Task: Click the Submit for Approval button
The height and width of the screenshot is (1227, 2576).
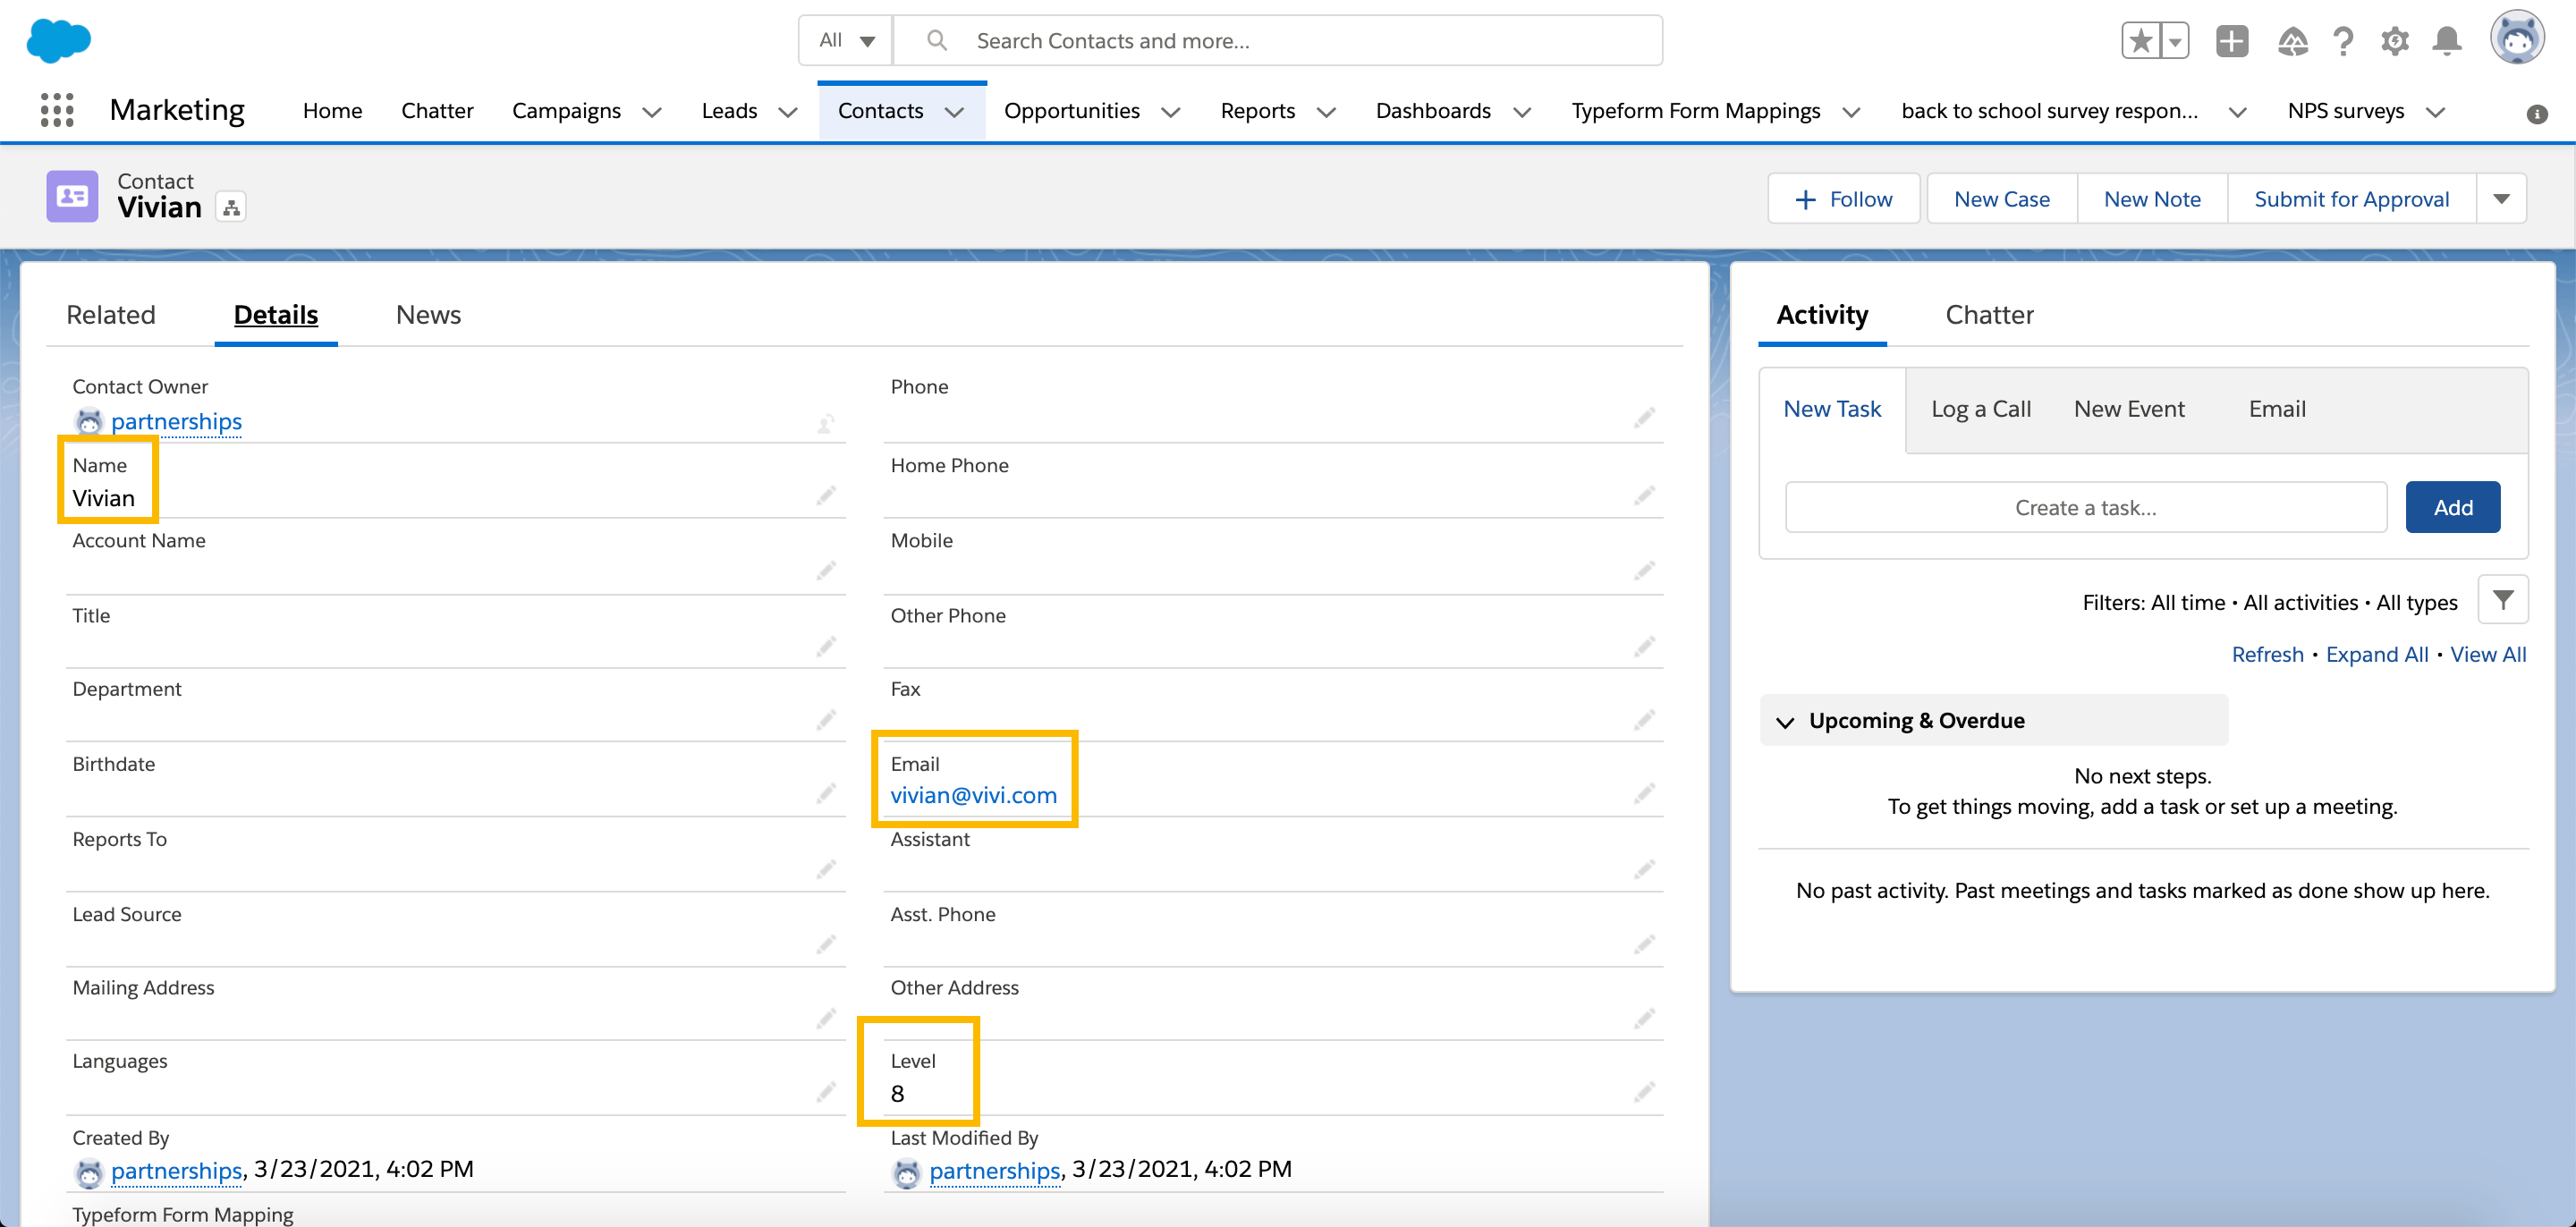Action: click(x=2351, y=198)
